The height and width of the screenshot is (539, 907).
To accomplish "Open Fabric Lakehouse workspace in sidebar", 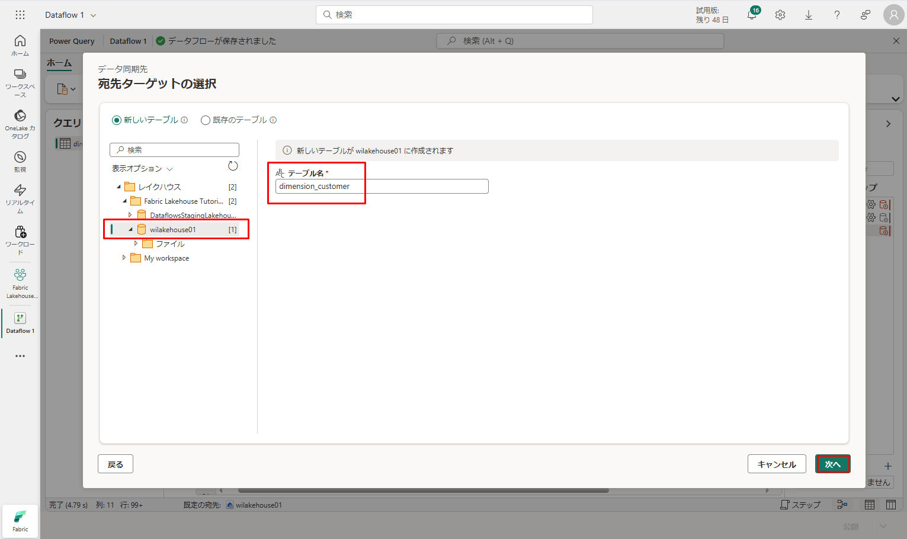I will pos(20,283).
